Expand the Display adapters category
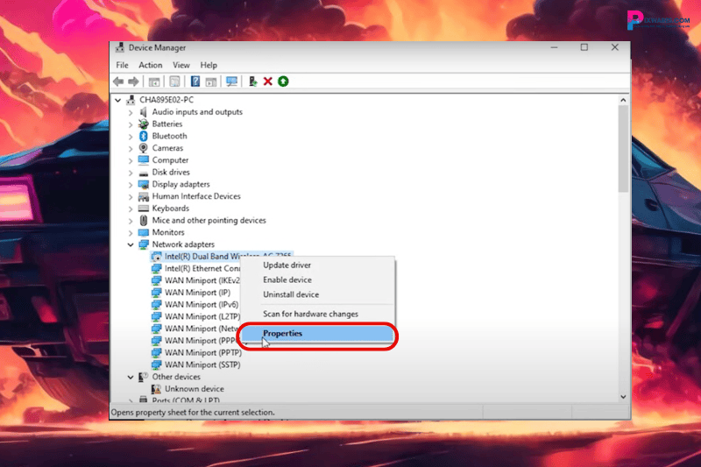This screenshot has width=701, height=467. coord(131,185)
